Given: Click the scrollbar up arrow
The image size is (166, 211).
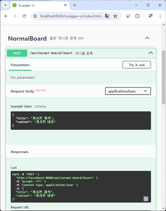Looking at the screenshot, I should pos(163,25).
